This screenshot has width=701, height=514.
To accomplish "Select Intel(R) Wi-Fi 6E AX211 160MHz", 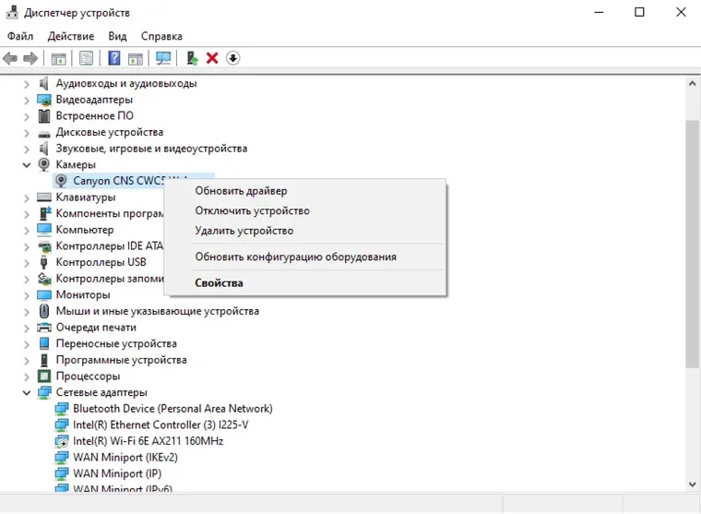I will (148, 441).
